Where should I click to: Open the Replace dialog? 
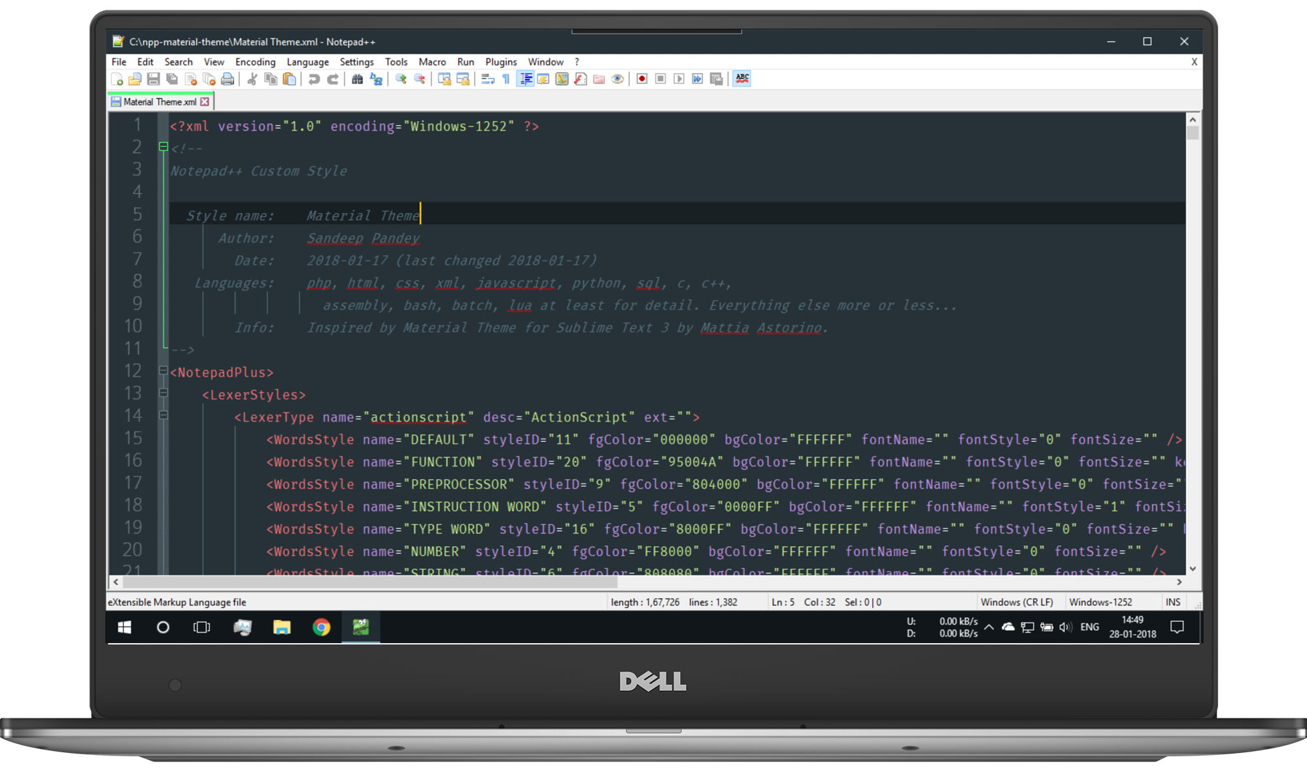click(x=377, y=79)
